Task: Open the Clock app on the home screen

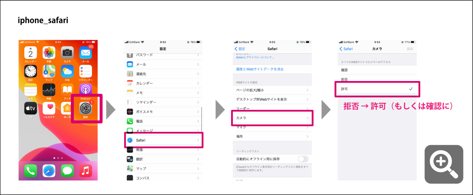Action: coord(30,71)
